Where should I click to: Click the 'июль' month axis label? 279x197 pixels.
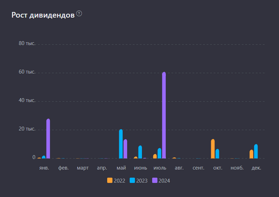pyautogui.click(x=160, y=168)
